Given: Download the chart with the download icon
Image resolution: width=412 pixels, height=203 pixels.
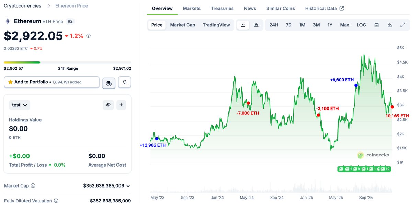Looking at the screenshot, I should tap(389, 25).
